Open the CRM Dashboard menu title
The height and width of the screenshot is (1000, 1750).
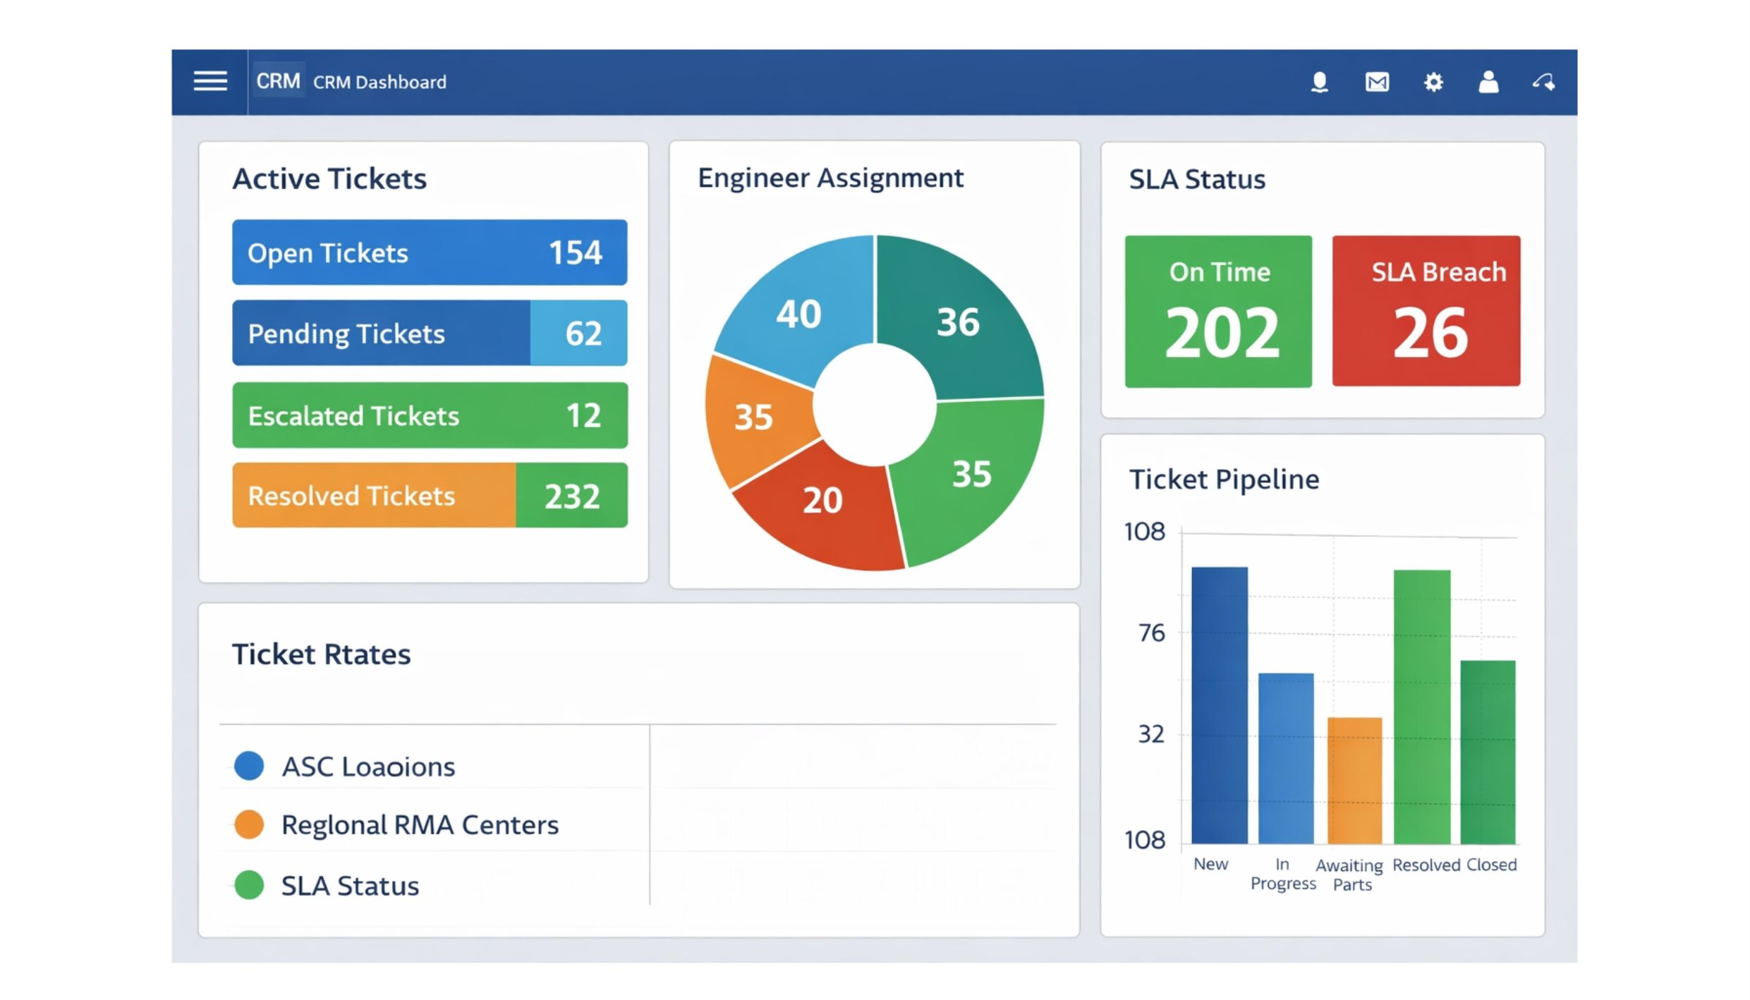pos(378,82)
